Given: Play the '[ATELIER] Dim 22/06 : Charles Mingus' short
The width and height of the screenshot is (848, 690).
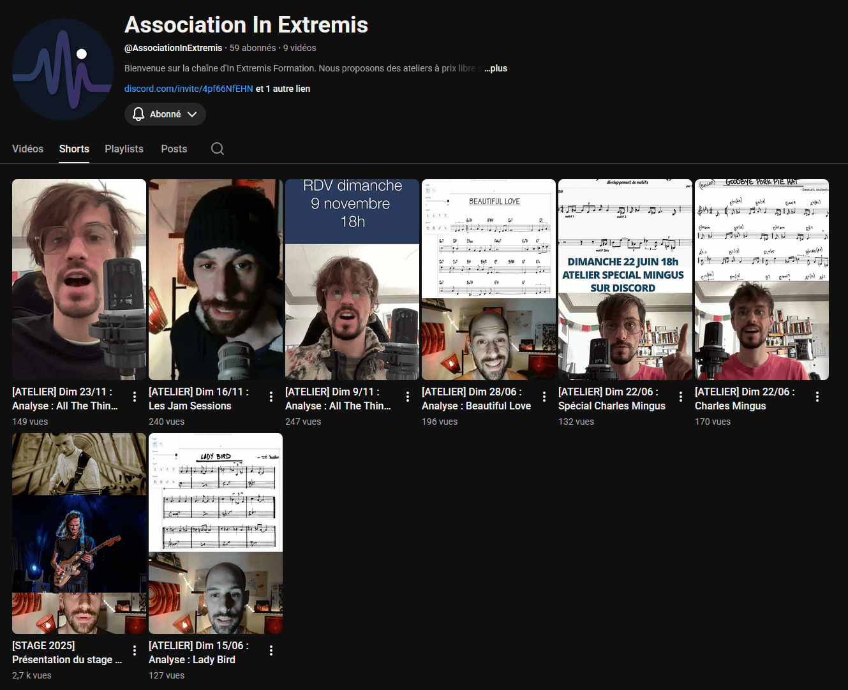Looking at the screenshot, I should (761, 279).
